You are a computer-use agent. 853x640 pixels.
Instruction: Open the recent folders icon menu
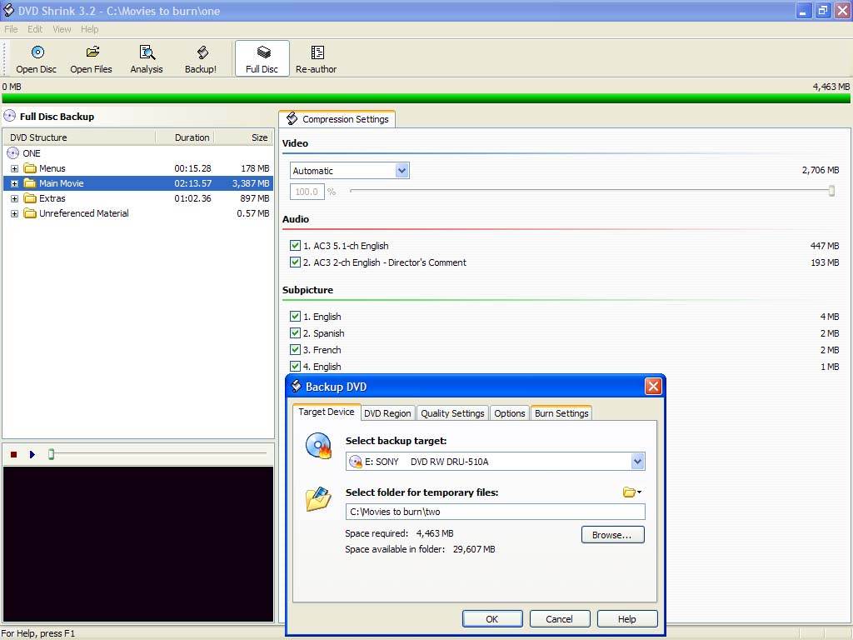coord(631,492)
